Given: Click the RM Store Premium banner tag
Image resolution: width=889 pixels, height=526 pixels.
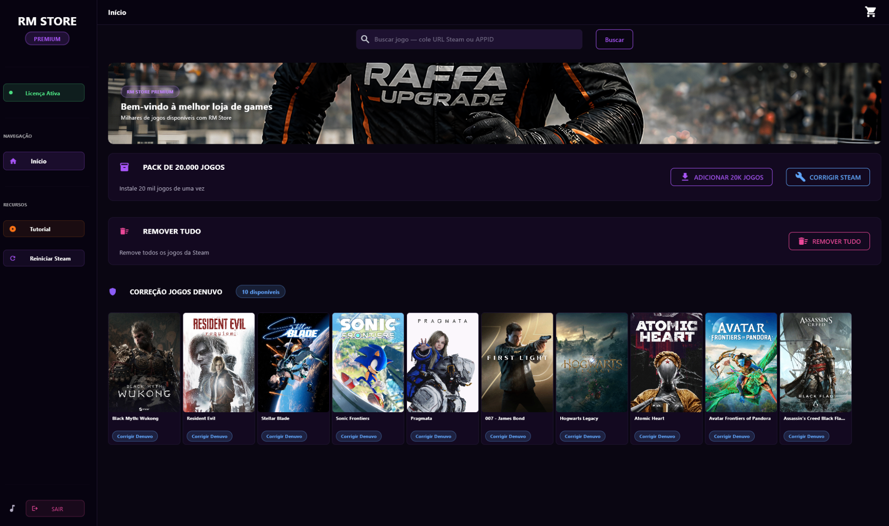Looking at the screenshot, I should click(x=150, y=92).
